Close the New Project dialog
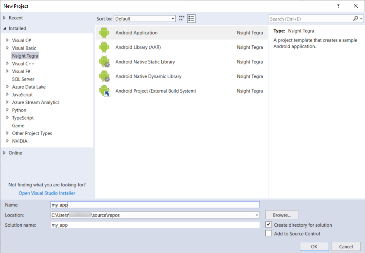Image resolution: width=365 pixels, height=253 pixels. coord(356,6)
